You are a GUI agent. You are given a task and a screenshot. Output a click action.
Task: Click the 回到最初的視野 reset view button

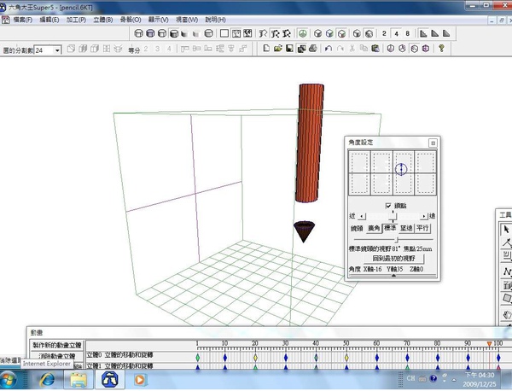[394, 259]
